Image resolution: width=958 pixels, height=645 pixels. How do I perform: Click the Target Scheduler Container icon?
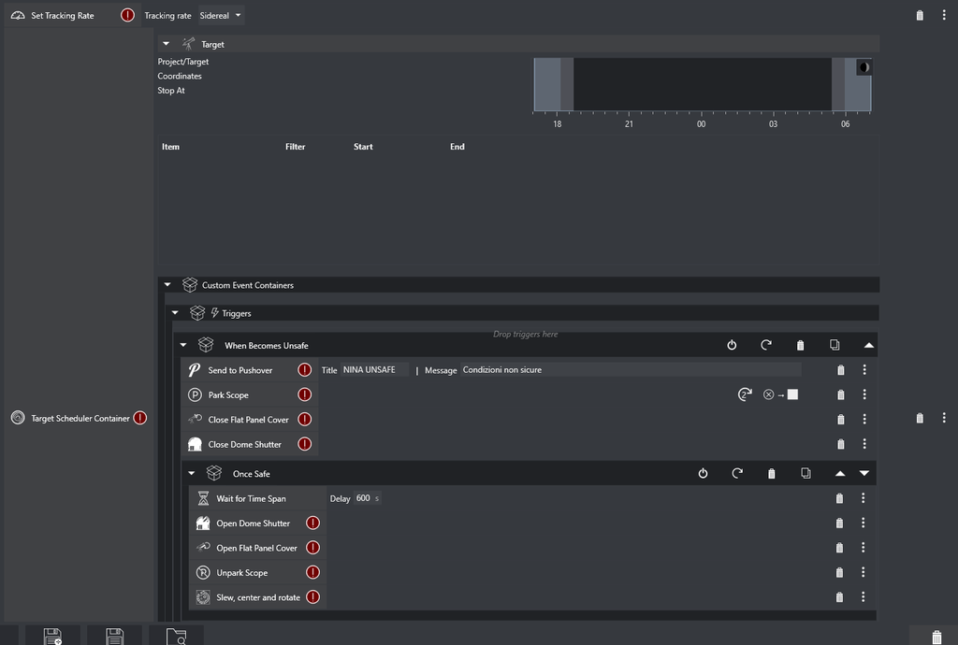[x=18, y=418]
